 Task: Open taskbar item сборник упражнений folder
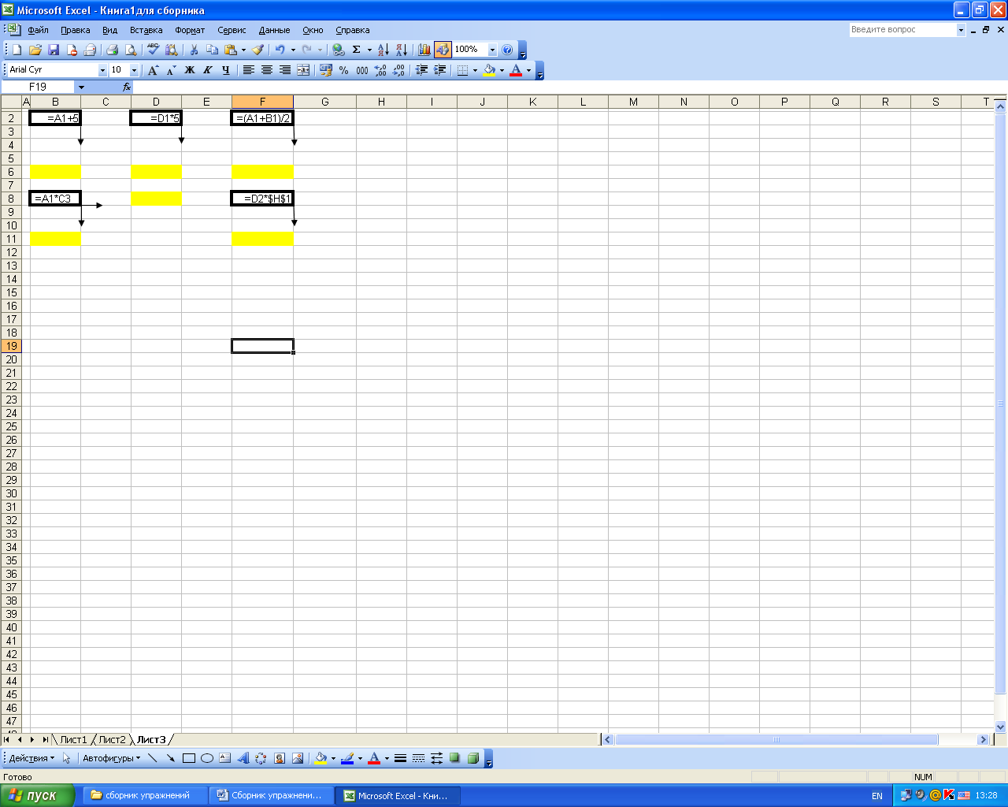point(146,795)
